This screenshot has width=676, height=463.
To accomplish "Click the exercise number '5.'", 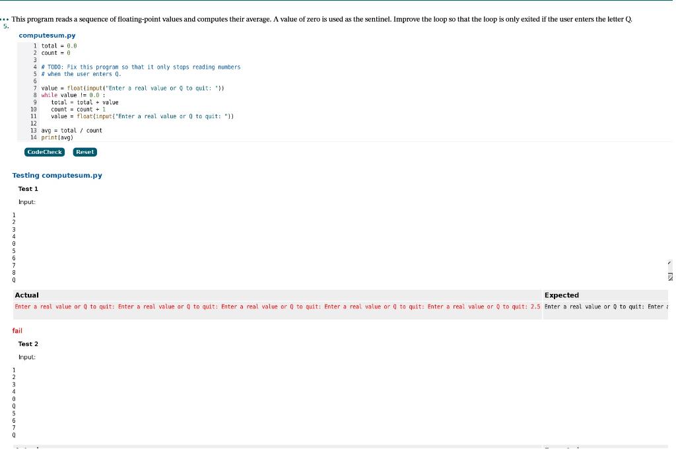I will 6,26.
